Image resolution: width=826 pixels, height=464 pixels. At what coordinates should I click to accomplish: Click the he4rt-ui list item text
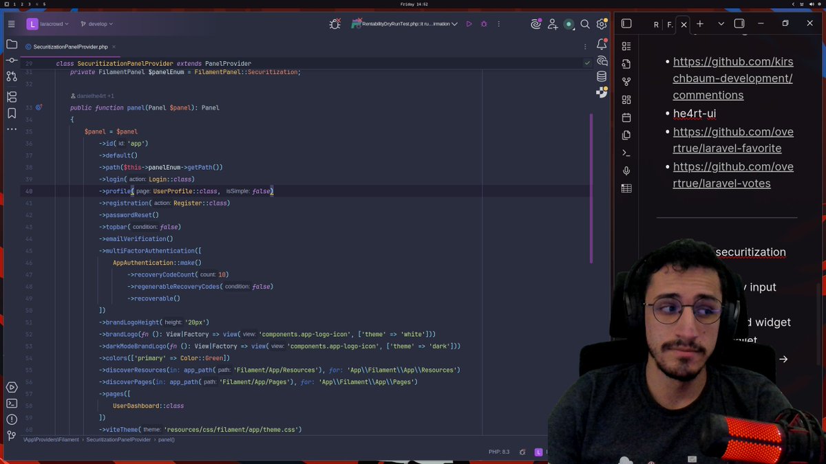pos(695,113)
